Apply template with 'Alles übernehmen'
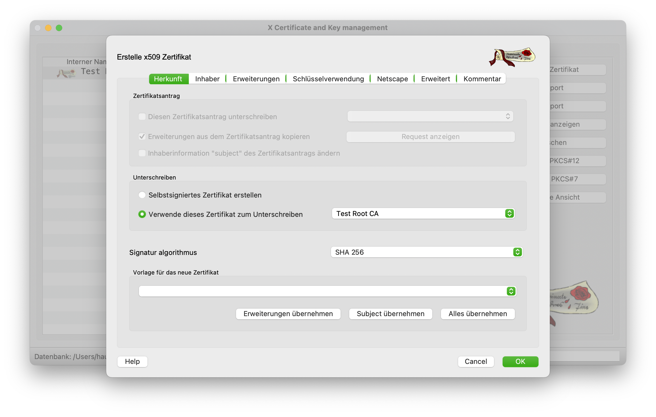The height and width of the screenshot is (417, 656). 478,314
